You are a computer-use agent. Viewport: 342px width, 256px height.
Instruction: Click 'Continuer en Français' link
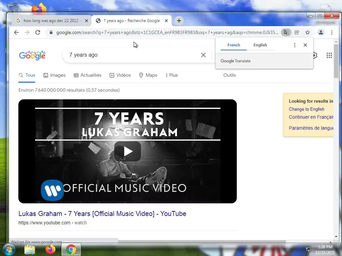(x=311, y=117)
